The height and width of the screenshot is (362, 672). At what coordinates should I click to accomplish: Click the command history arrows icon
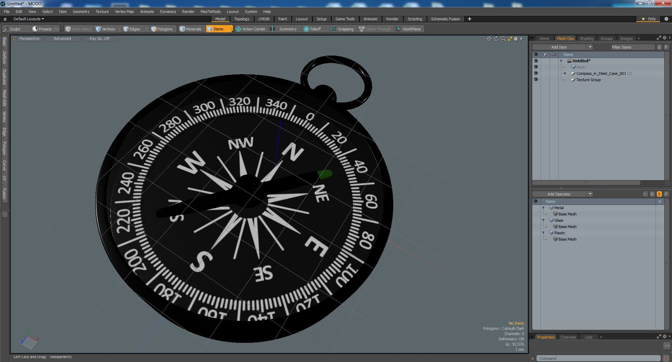tap(667, 346)
